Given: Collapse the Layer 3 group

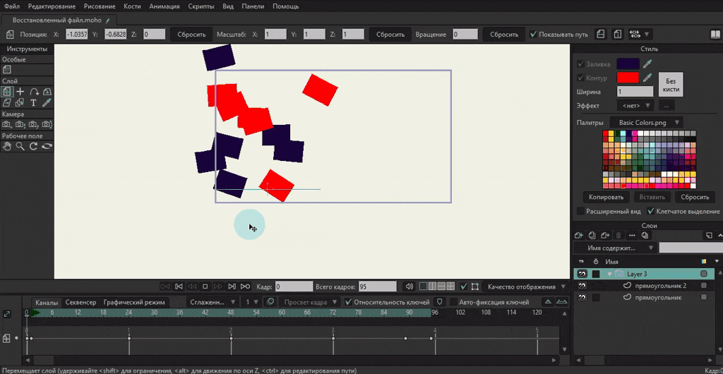Looking at the screenshot, I should click(x=609, y=274).
